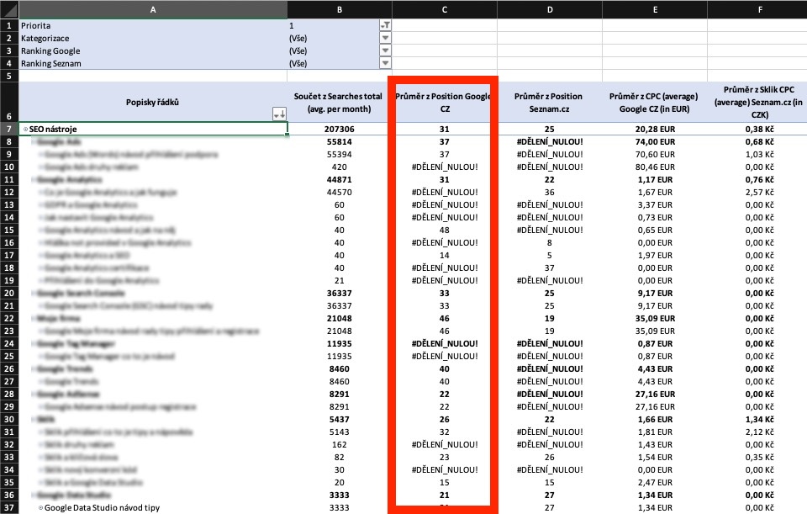The width and height of the screenshot is (807, 514).
Task: Click the cell showing 74,00 EUR
Action: [x=655, y=141]
